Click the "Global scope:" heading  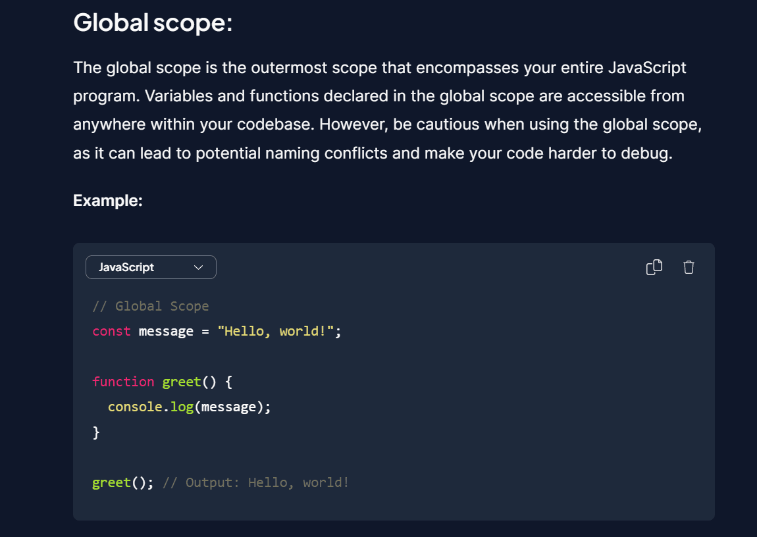coord(153,22)
